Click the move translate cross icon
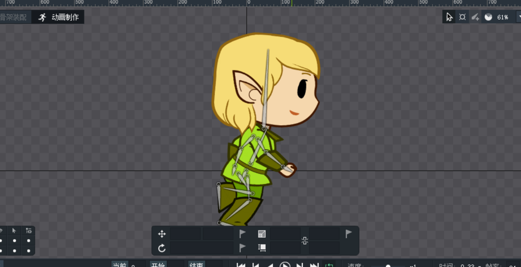Image resolution: width=521 pixels, height=267 pixels. point(162,234)
